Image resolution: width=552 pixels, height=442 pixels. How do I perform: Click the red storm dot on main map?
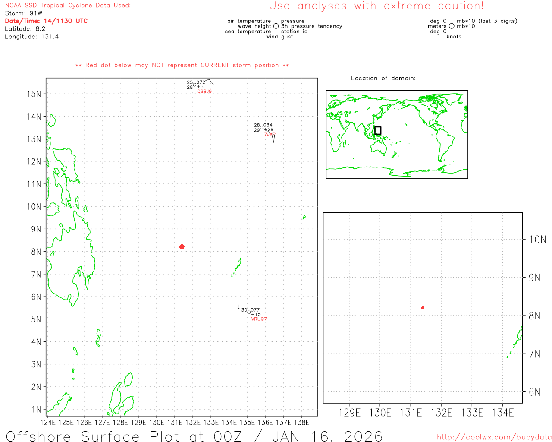tap(182, 247)
